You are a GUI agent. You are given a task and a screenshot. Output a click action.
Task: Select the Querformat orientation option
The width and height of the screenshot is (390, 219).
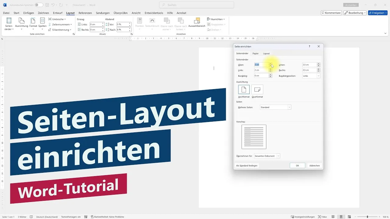coord(257,90)
